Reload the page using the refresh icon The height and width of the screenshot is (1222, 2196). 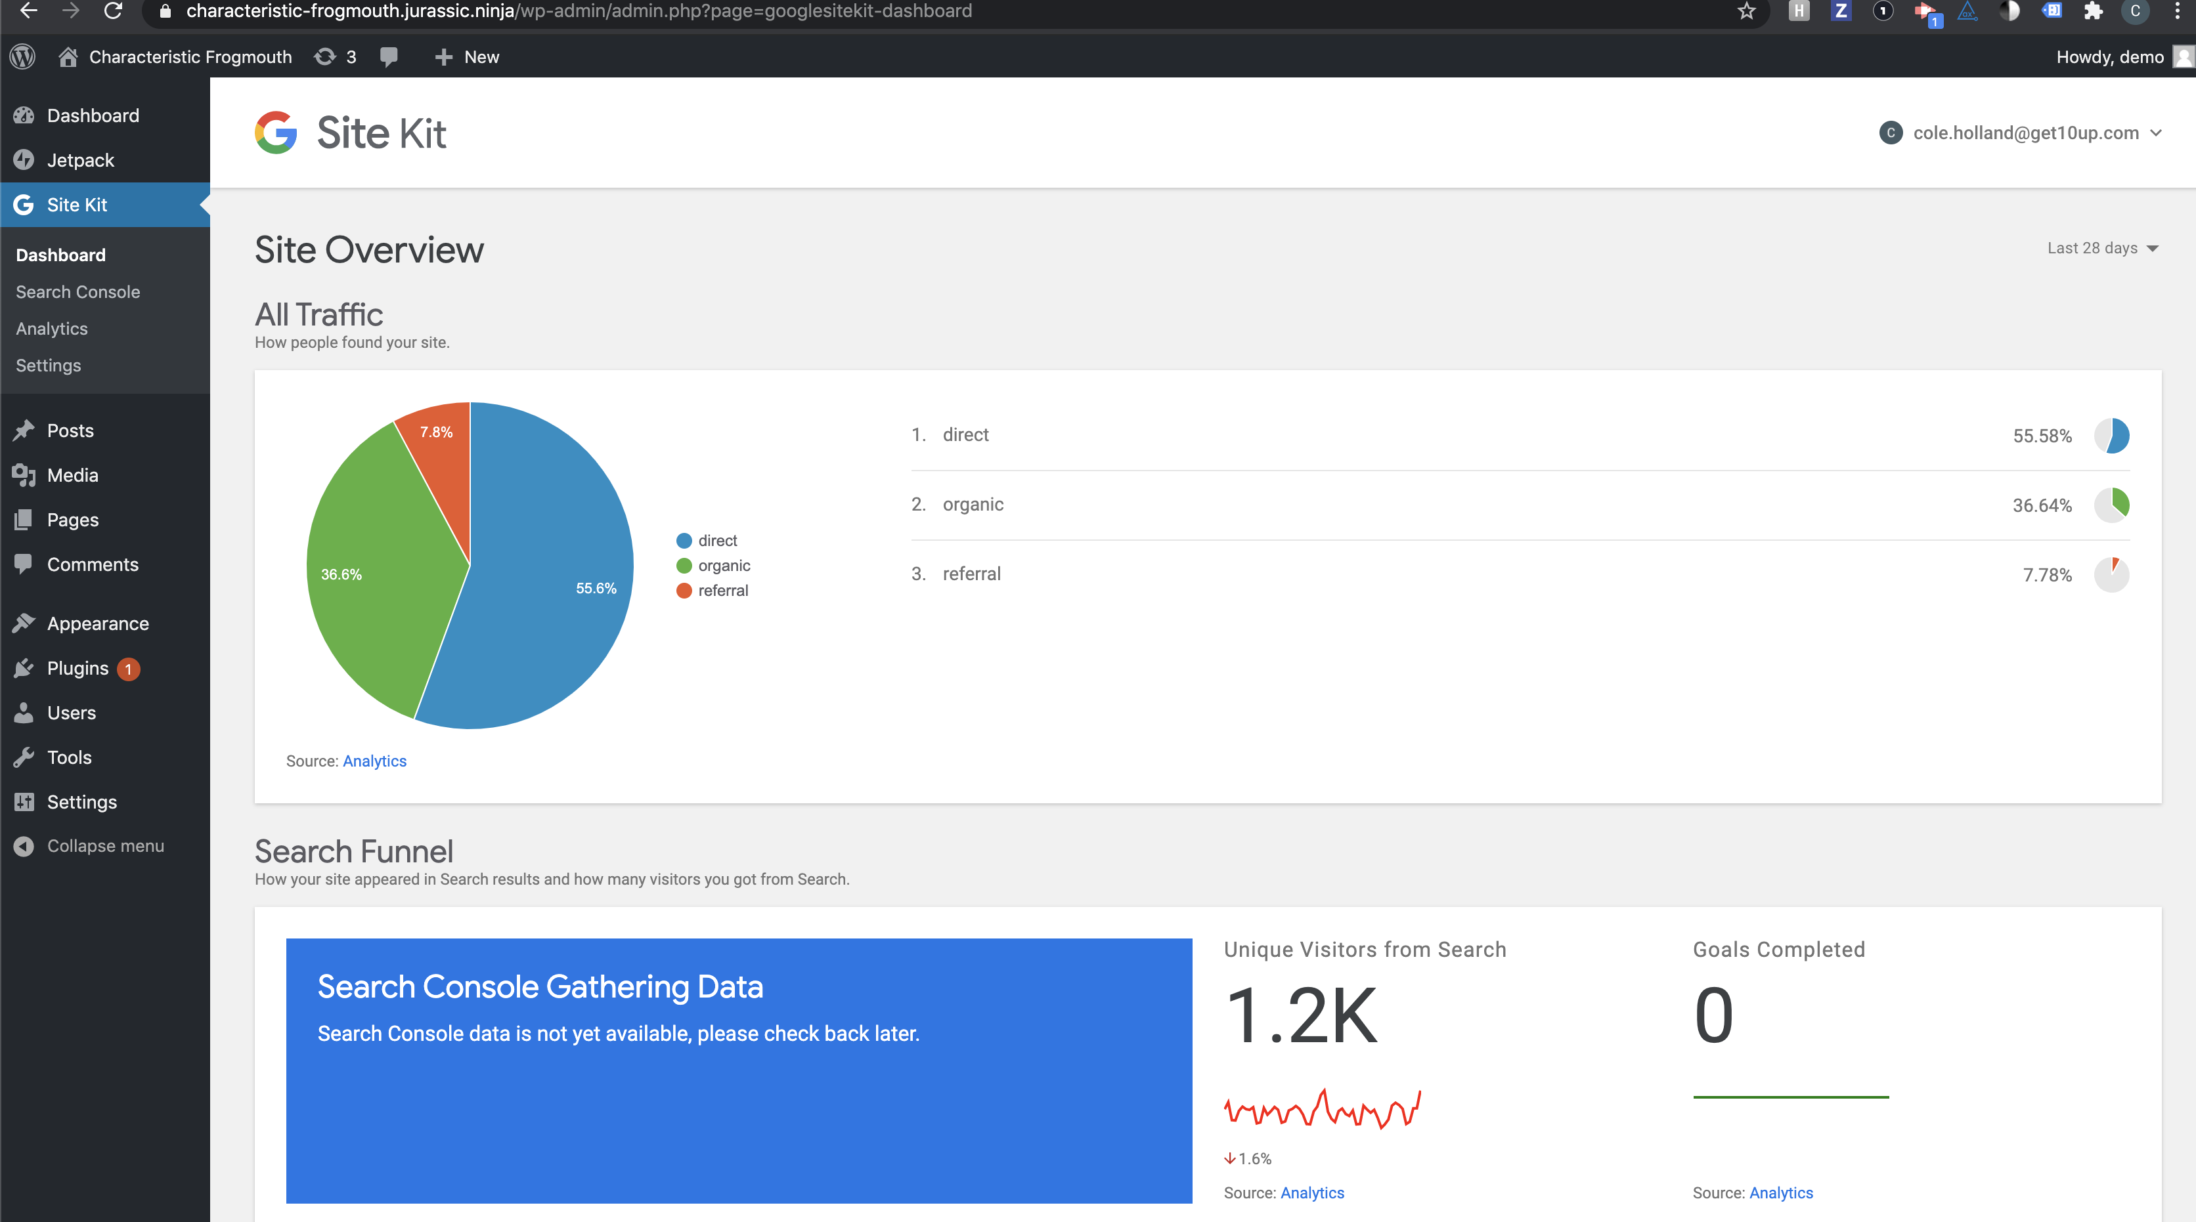(112, 11)
